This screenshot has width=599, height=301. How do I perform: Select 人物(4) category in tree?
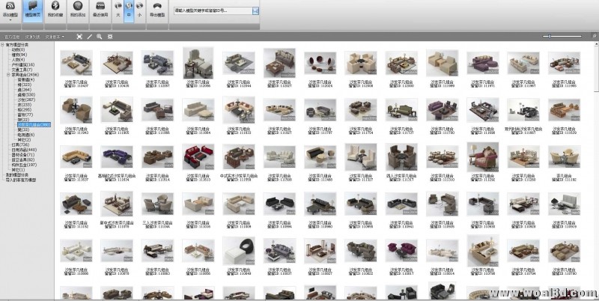coord(18,60)
